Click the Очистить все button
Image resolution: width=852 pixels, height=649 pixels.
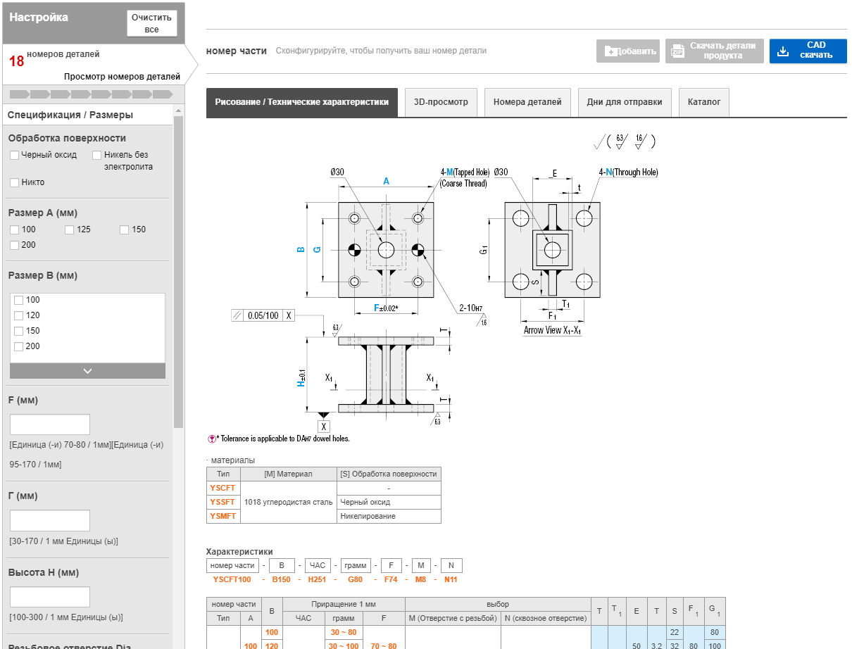[x=151, y=23]
